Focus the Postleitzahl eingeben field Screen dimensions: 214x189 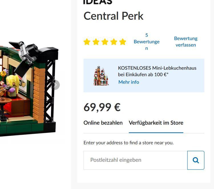pyautogui.click(x=135, y=160)
